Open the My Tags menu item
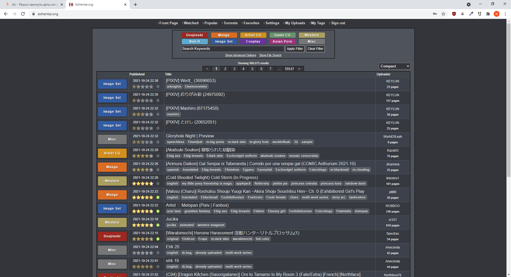 318,23
